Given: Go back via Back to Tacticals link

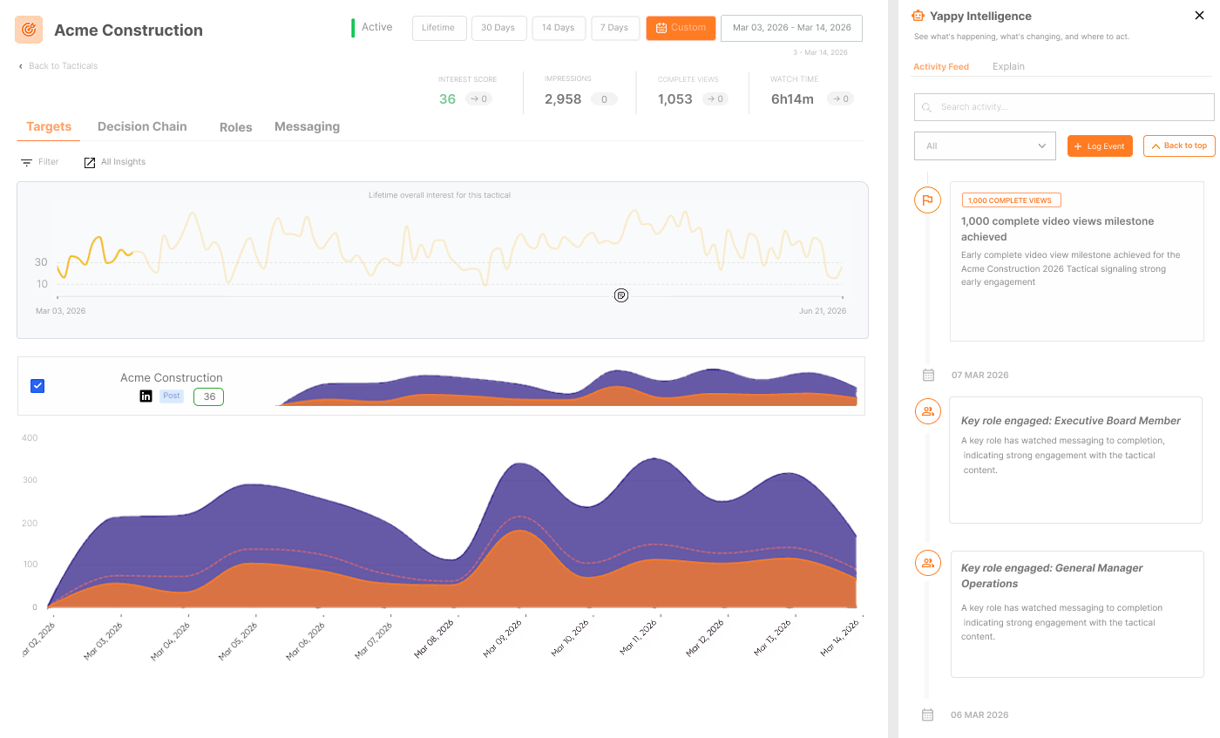Looking at the screenshot, I should 63,66.
